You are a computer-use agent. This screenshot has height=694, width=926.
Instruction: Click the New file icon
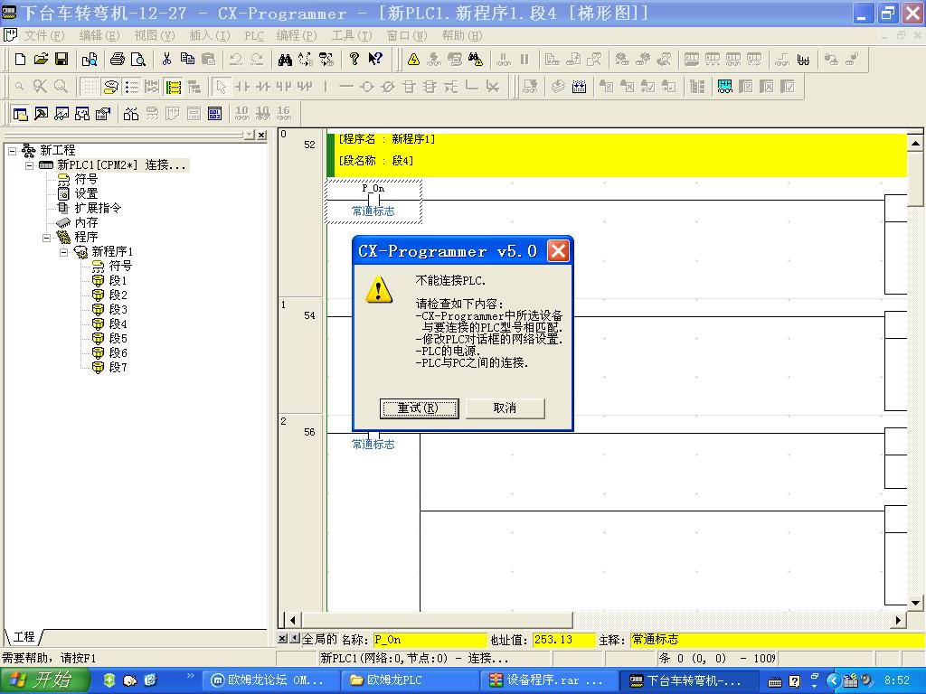pyautogui.click(x=20, y=59)
